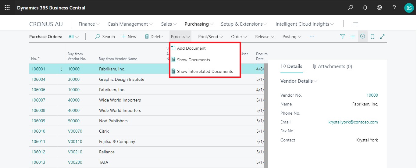Switch layout with the list view icon
The height and width of the screenshot is (168, 417).
353,37
